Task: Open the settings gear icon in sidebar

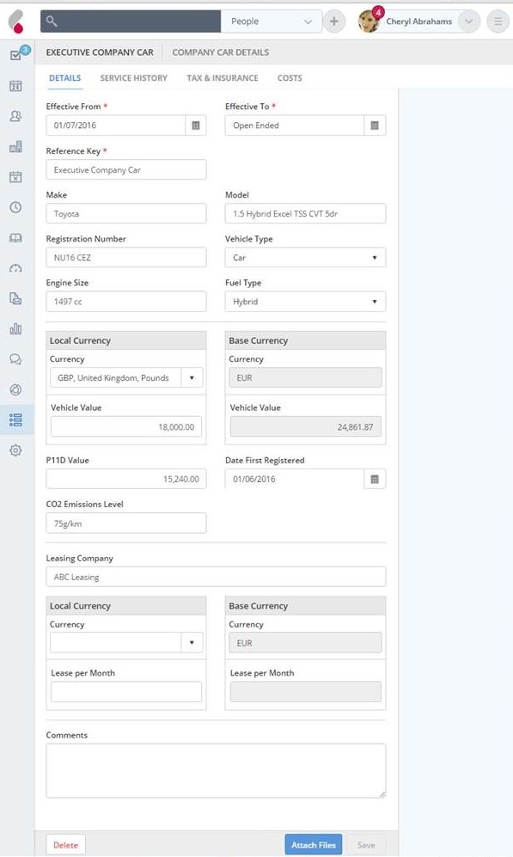Action: 15,450
